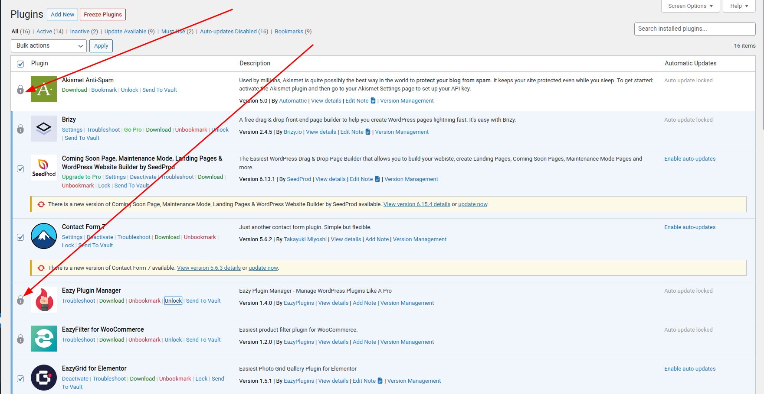Uncheck the SeedProd row checkbox

(x=20, y=168)
